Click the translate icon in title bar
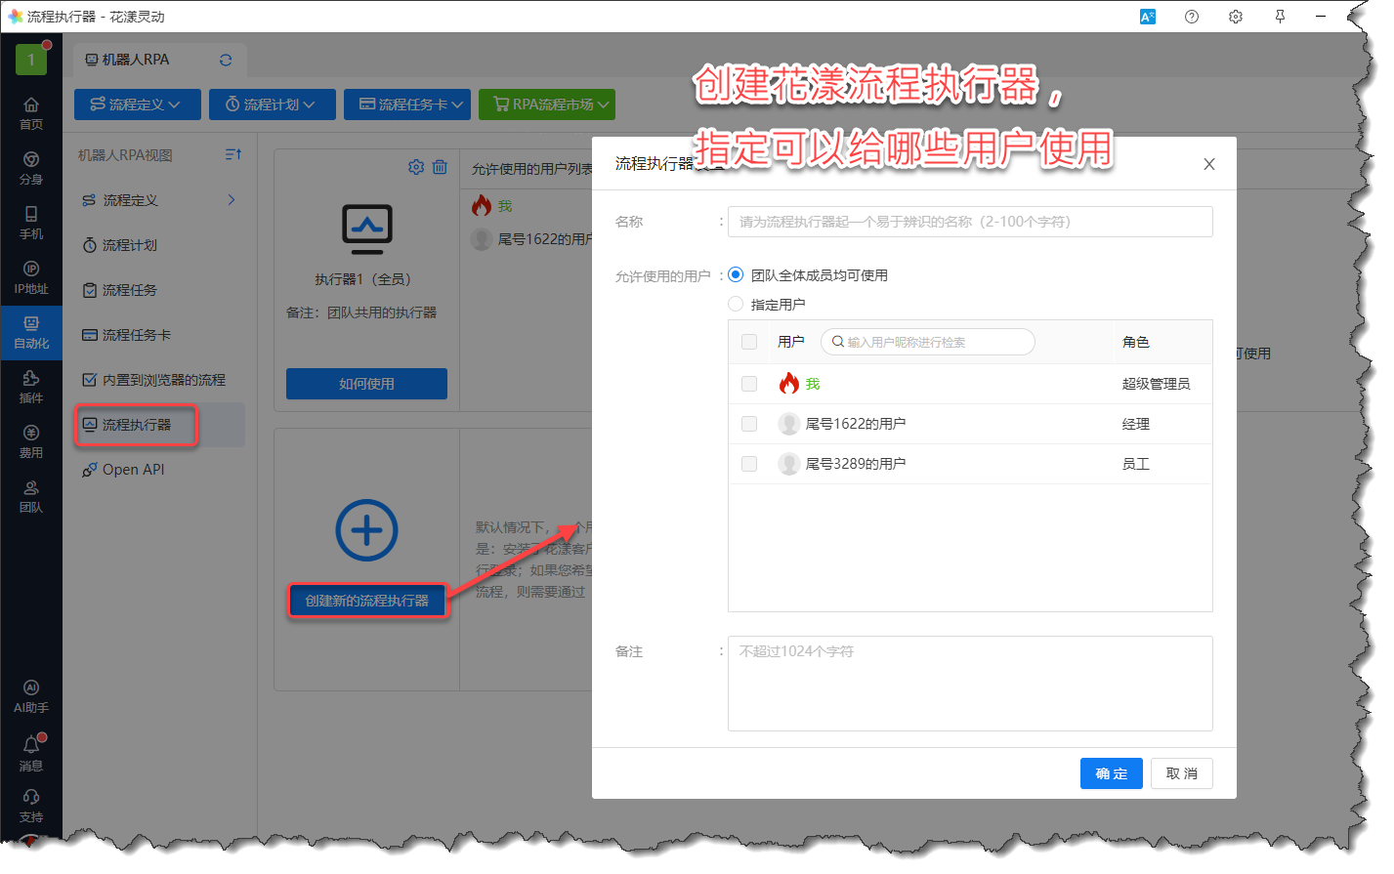 click(x=1148, y=17)
